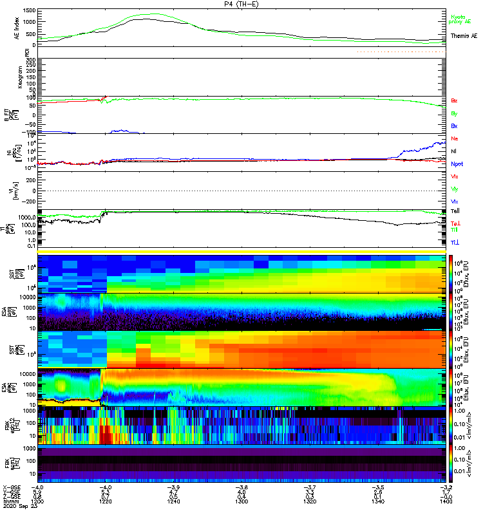
Task: Click the "1320" time tick label
Action: click(310, 501)
